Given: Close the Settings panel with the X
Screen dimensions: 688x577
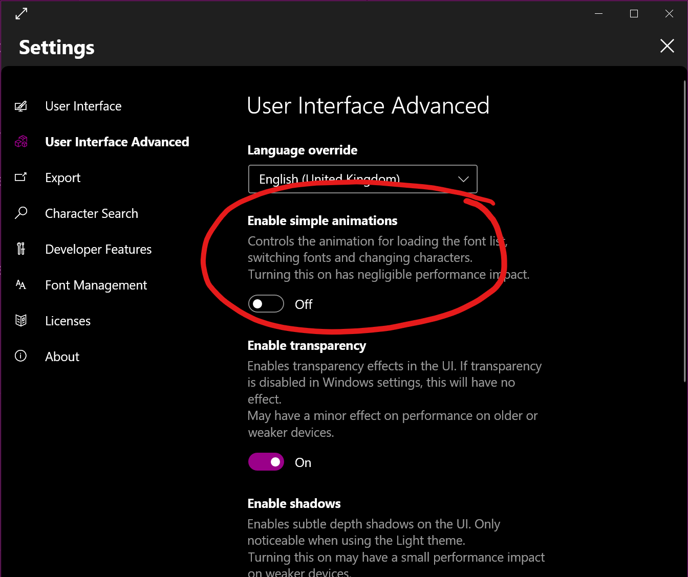Looking at the screenshot, I should pos(667,46).
